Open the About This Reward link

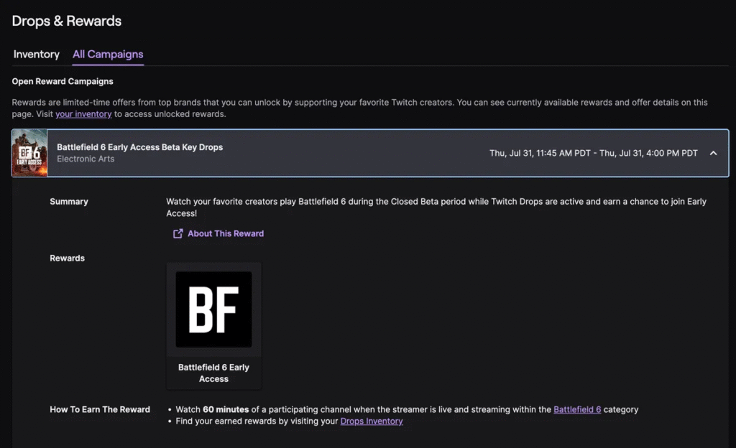point(226,233)
